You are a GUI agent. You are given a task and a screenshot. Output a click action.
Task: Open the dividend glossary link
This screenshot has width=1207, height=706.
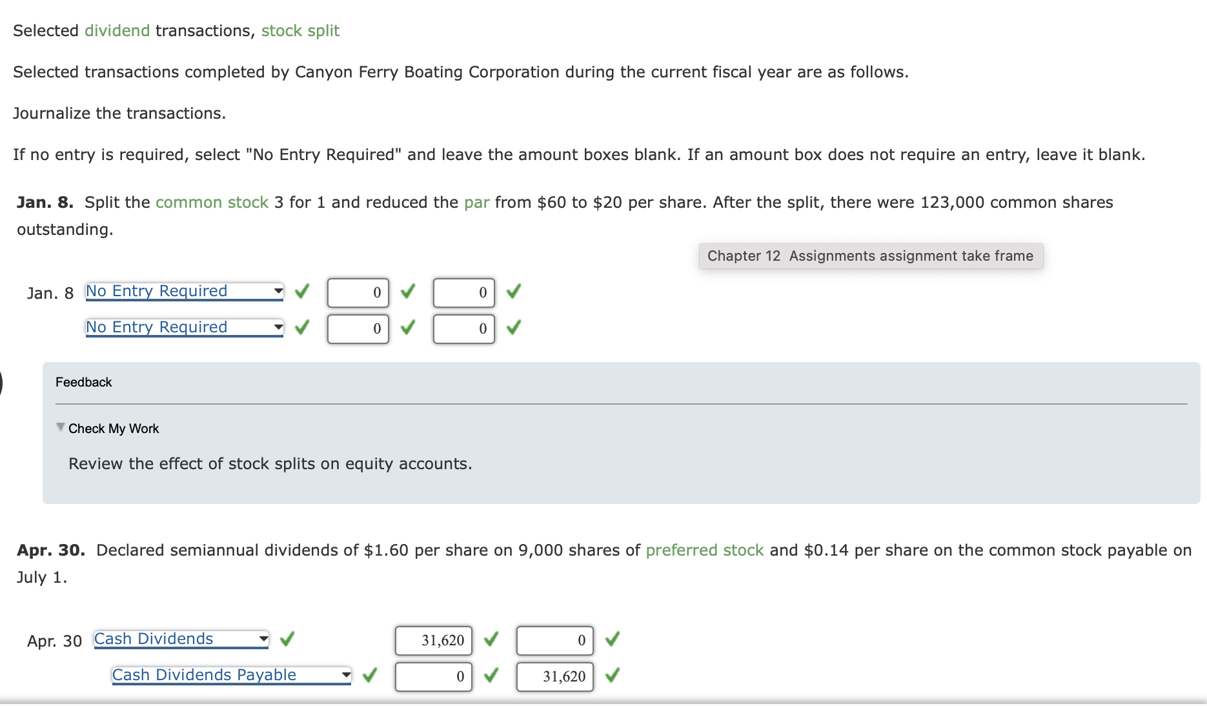pyautogui.click(x=117, y=30)
